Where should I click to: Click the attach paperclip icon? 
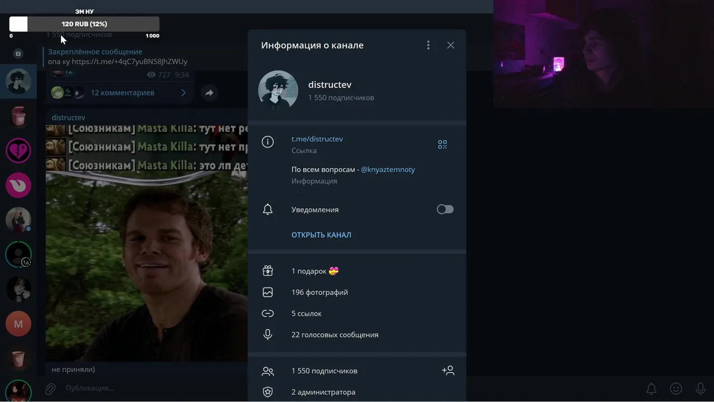(50, 389)
